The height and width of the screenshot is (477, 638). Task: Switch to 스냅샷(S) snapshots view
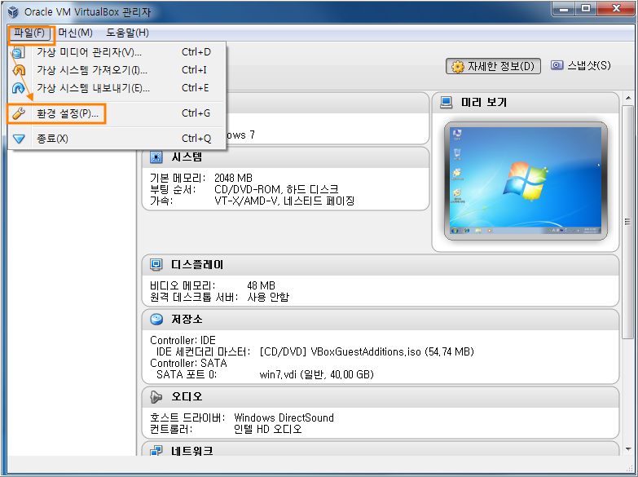click(x=581, y=65)
